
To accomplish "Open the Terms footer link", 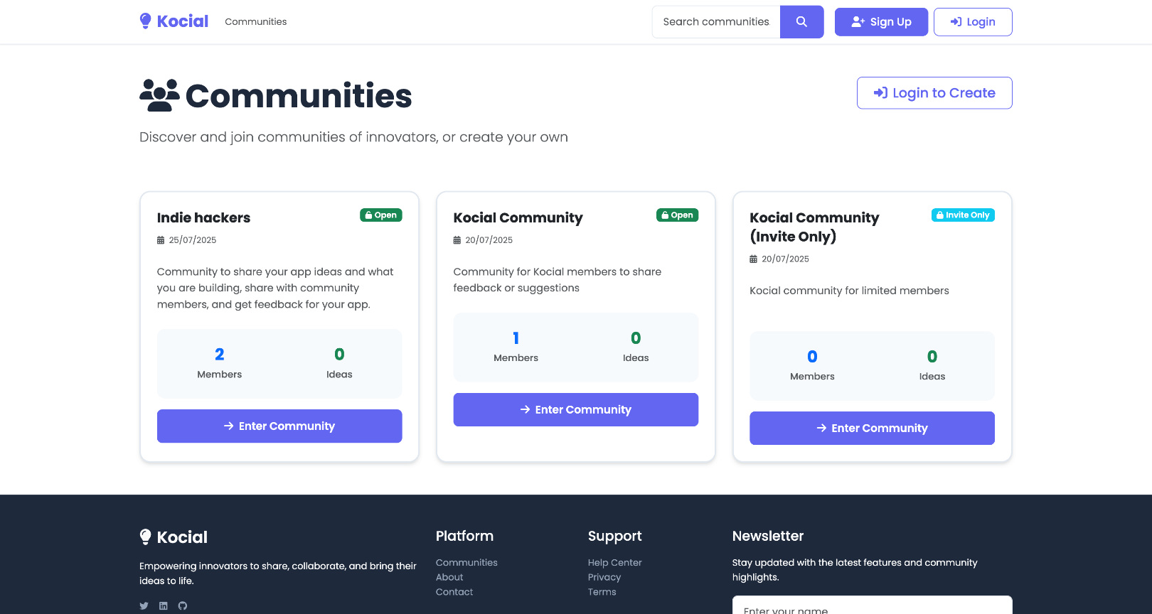I will tap(602, 592).
